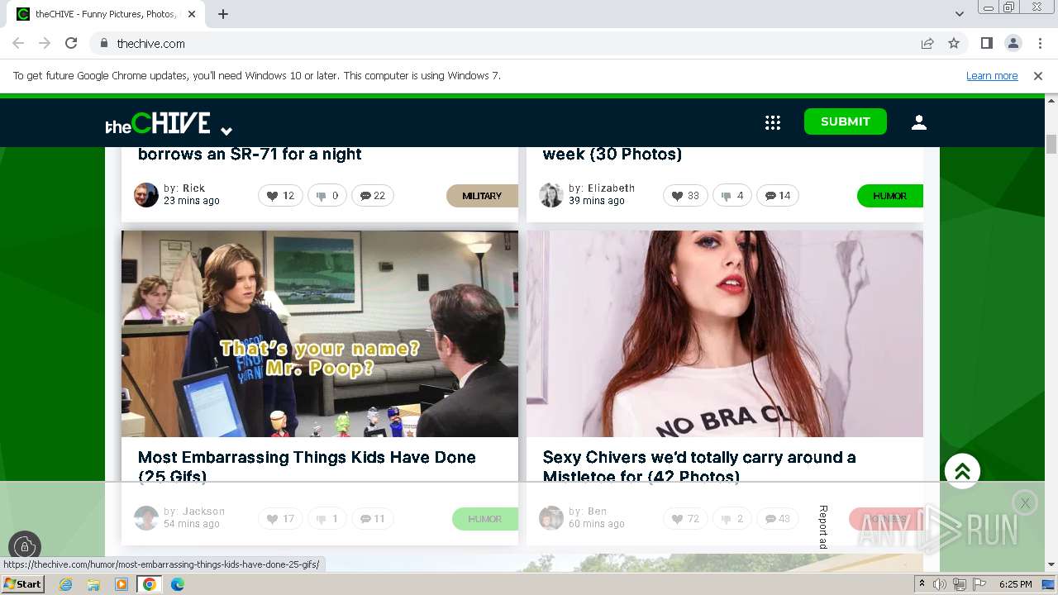Show hidden system tray icons arrow
This screenshot has height=595, width=1058.
pyautogui.click(x=922, y=584)
